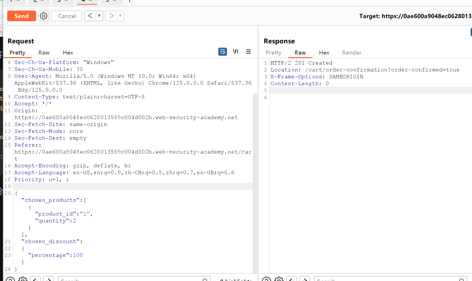This screenshot has width=472, height=281.
Task: Switch Response view to Render tab
Action: coord(352,53)
